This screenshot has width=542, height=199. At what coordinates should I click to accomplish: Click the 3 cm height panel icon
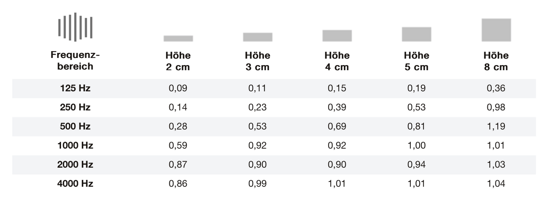(x=257, y=37)
